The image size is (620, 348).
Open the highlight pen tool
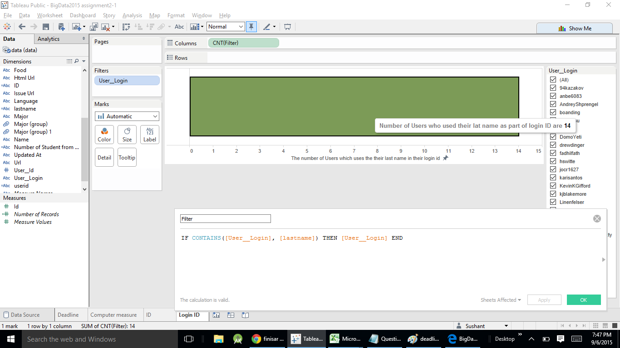click(x=267, y=27)
